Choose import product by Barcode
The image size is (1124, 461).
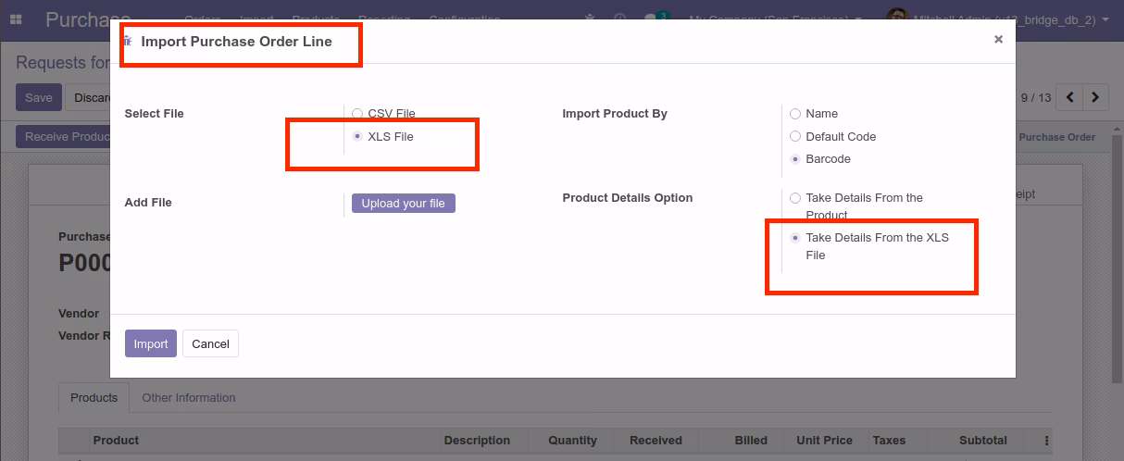pyautogui.click(x=795, y=159)
